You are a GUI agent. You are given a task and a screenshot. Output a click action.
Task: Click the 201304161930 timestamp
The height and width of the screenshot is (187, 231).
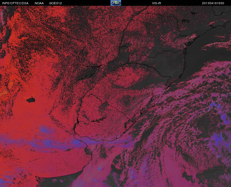pos(213,3)
